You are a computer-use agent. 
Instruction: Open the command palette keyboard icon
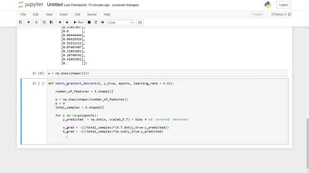pos(140,23)
